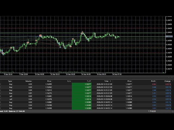
Task: Click the change value 0.06 %
Action: click(x=168, y=90)
